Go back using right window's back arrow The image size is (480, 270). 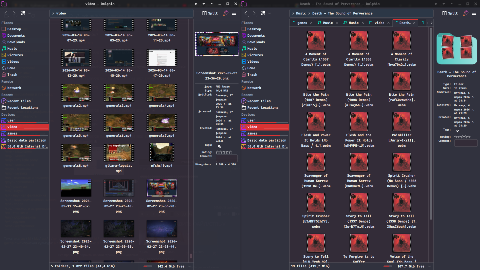[246, 13]
